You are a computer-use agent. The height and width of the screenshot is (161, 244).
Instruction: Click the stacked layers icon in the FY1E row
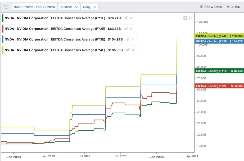(126, 18)
